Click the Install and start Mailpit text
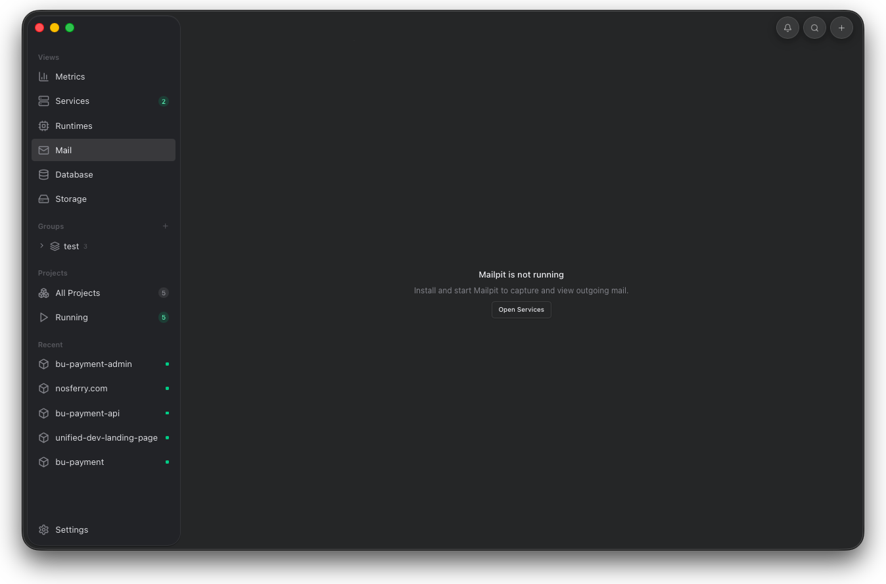Viewport: 886px width, 584px height. pos(521,291)
